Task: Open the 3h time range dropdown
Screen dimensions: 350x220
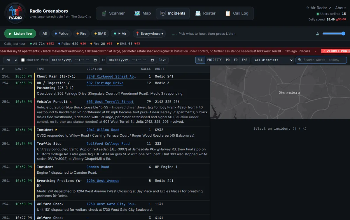Action: click(10, 60)
